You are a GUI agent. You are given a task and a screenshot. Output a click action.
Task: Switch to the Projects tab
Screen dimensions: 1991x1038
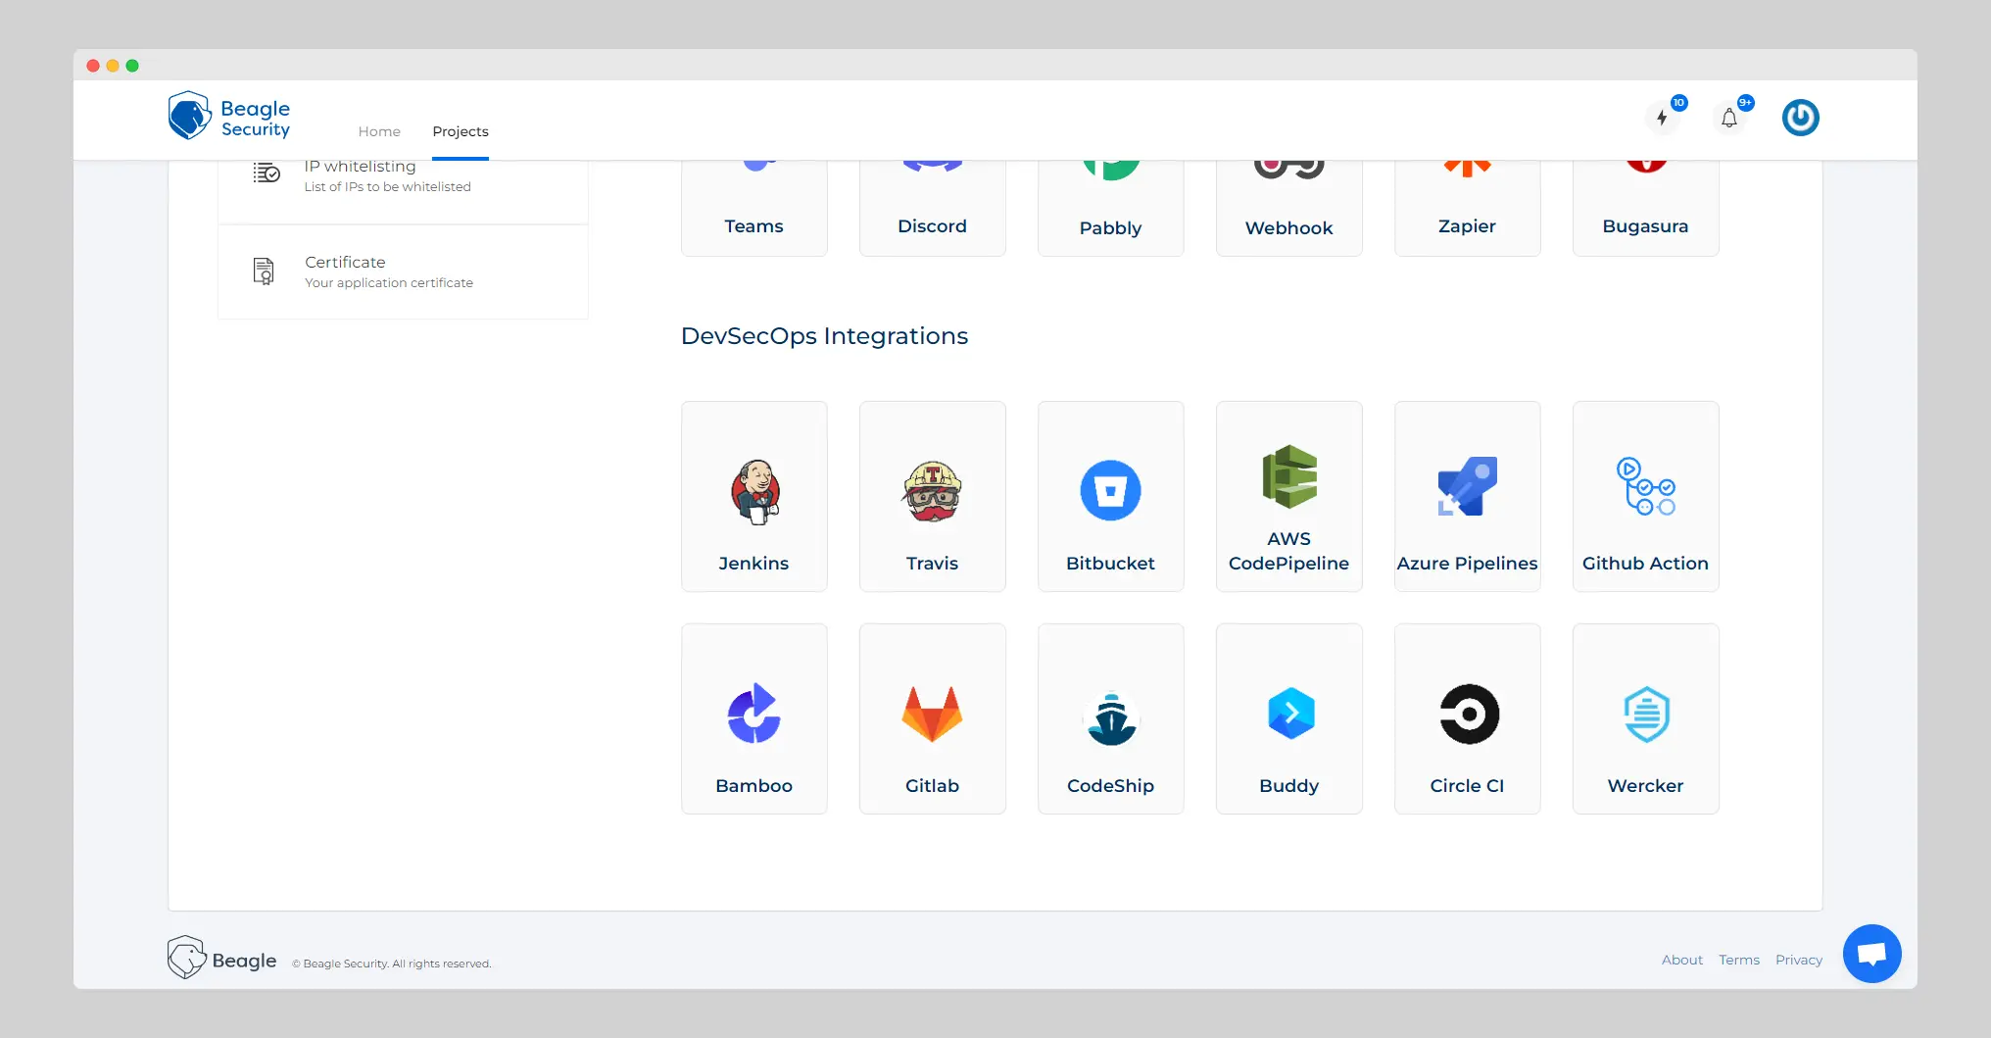461,131
